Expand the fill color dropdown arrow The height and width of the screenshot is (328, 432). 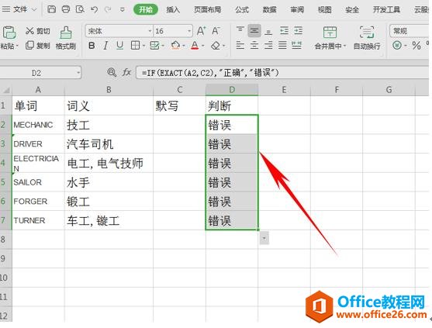[184, 46]
